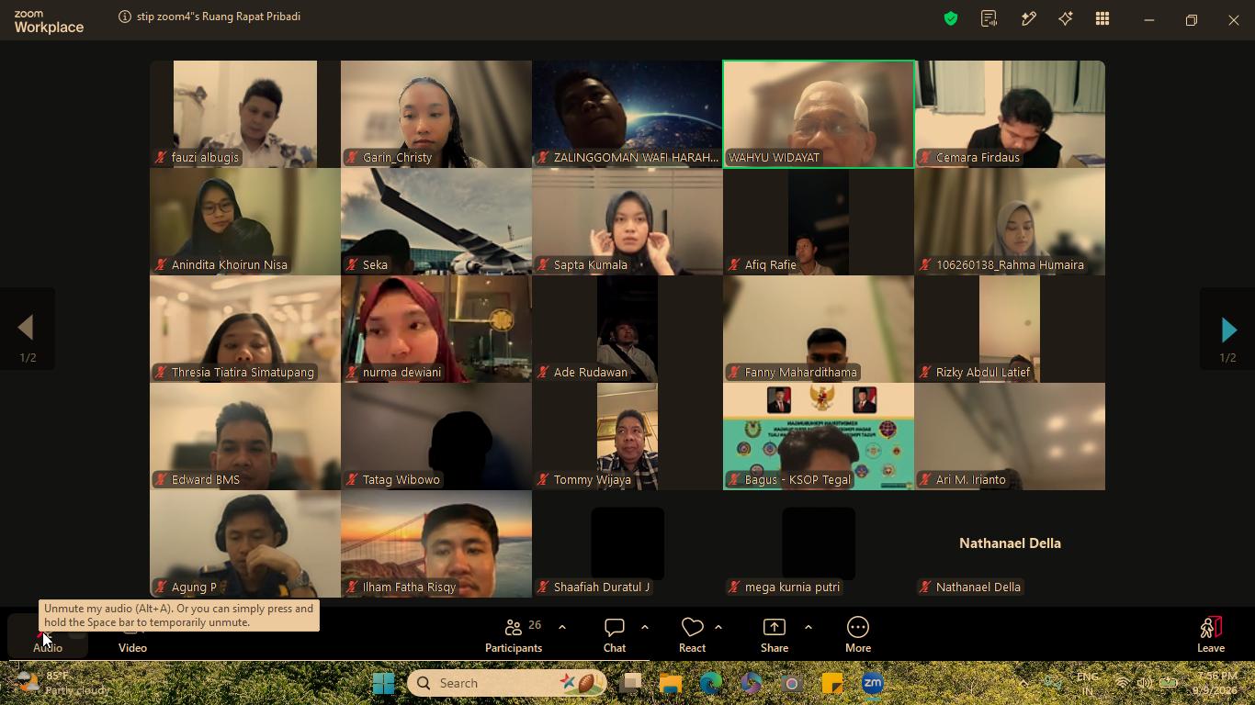
Task: Open the More options menu
Action: click(858, 635)
